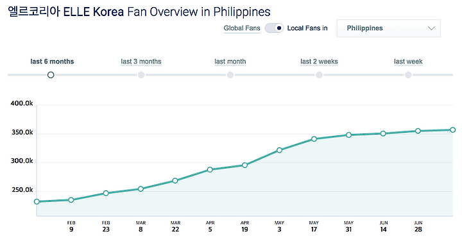
Task: Click the May 17 data point
Action: point(314,138)
